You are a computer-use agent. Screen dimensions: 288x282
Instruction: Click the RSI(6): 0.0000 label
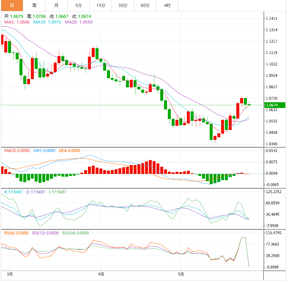(16, 233)
